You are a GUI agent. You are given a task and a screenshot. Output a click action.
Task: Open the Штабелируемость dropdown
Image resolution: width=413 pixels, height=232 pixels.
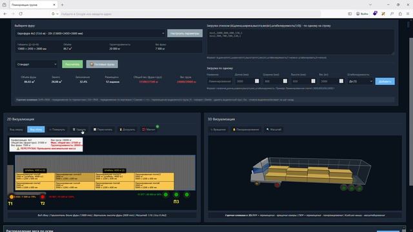[x=360, y=81]
